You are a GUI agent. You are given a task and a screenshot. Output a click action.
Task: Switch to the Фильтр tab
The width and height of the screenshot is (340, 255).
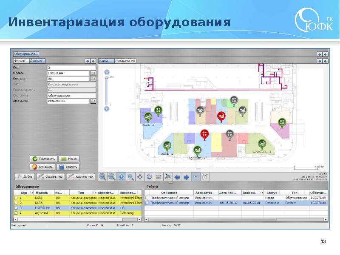[x=20, y=61]
